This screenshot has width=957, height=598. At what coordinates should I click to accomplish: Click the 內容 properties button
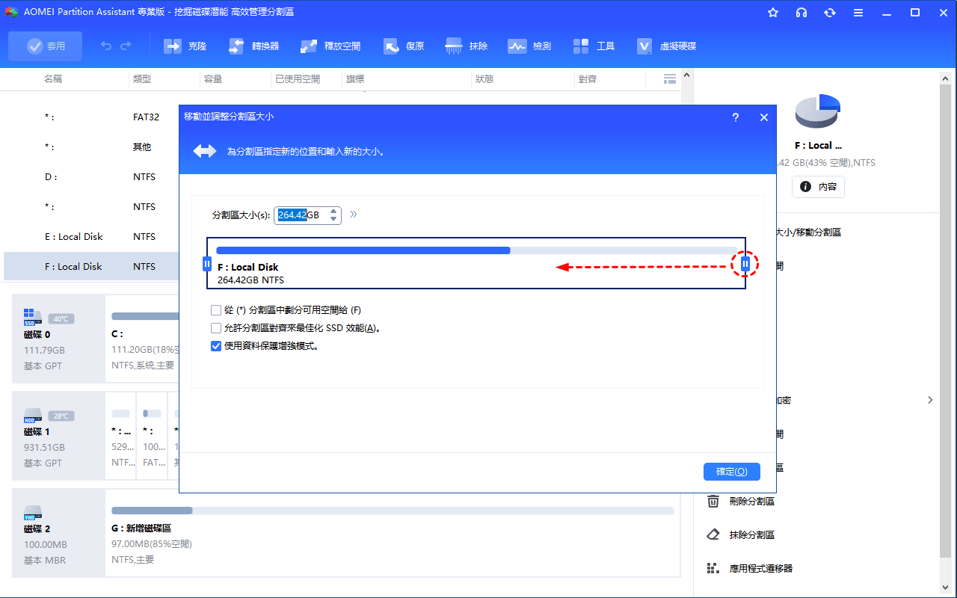coord(818,187)
